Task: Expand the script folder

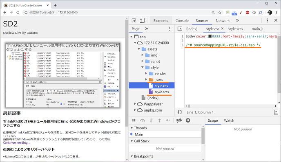Action: 143,61
